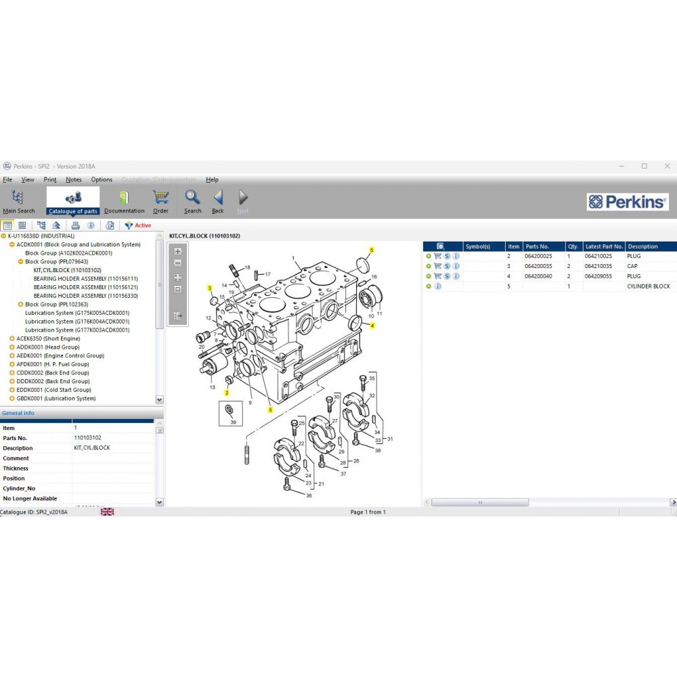Zoom in on the cylinder block diagram

177,250
